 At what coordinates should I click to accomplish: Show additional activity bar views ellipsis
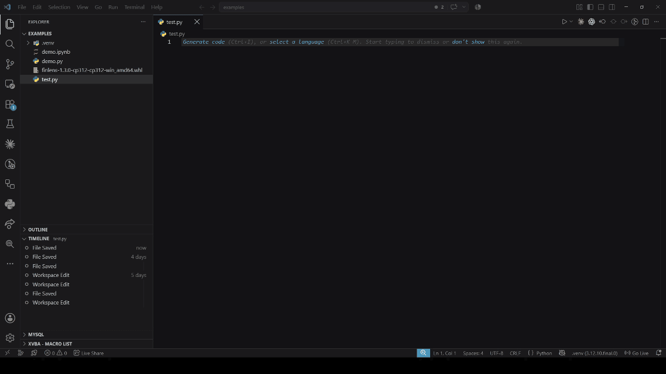click(10, 264)
